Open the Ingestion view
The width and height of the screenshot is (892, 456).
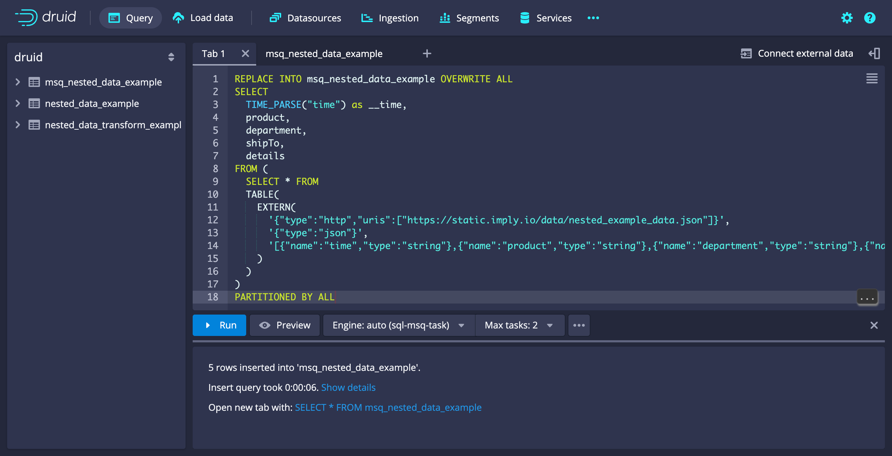[390, 18]
